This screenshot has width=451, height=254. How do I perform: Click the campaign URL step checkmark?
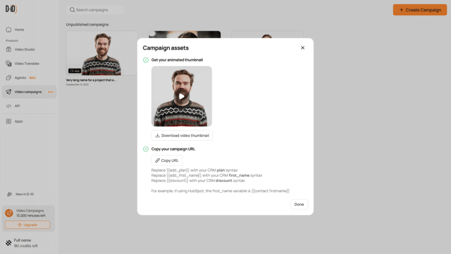tap(146, 149)
